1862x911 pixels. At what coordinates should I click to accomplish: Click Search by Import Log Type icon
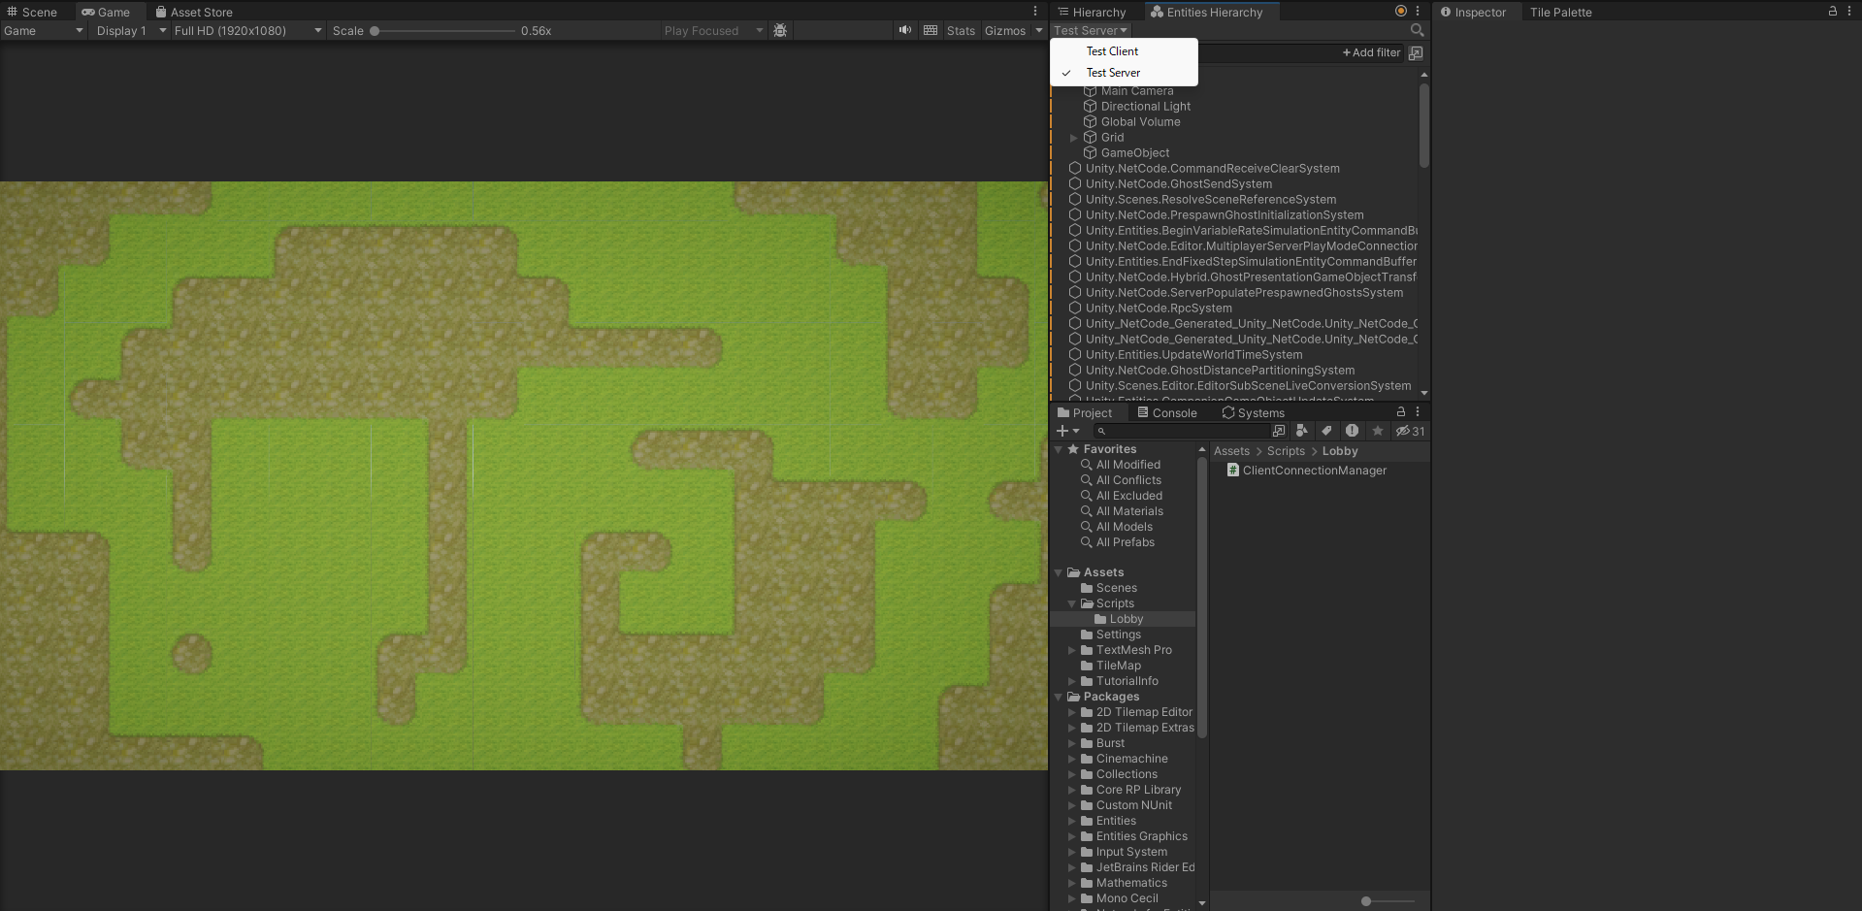coord(1352,431)
